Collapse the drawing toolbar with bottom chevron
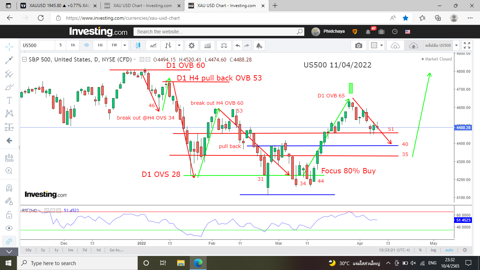 9,252
